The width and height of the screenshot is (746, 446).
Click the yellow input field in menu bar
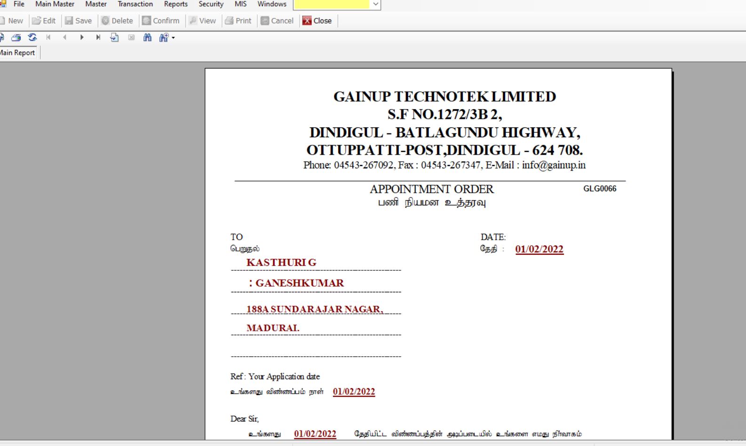tap(332, 4)
